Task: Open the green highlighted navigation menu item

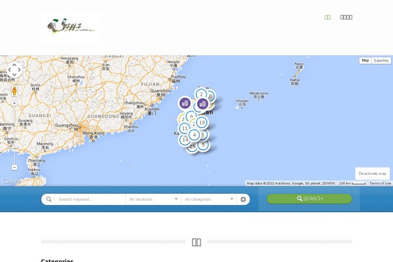Action: [327, 17]
